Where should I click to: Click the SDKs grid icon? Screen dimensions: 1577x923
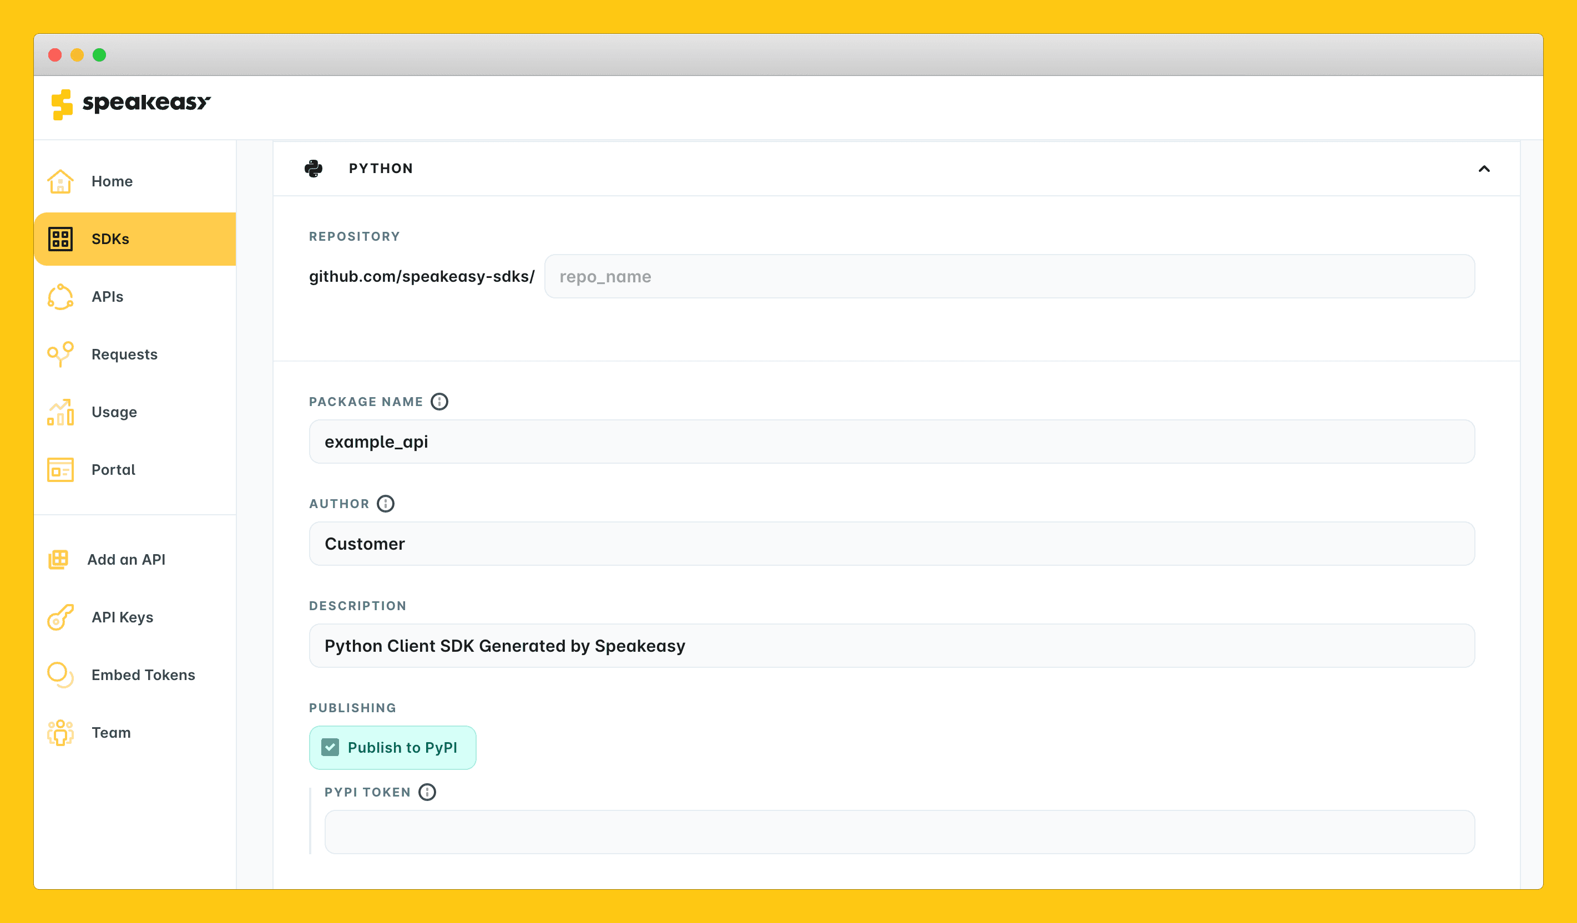tap(60, 239)
